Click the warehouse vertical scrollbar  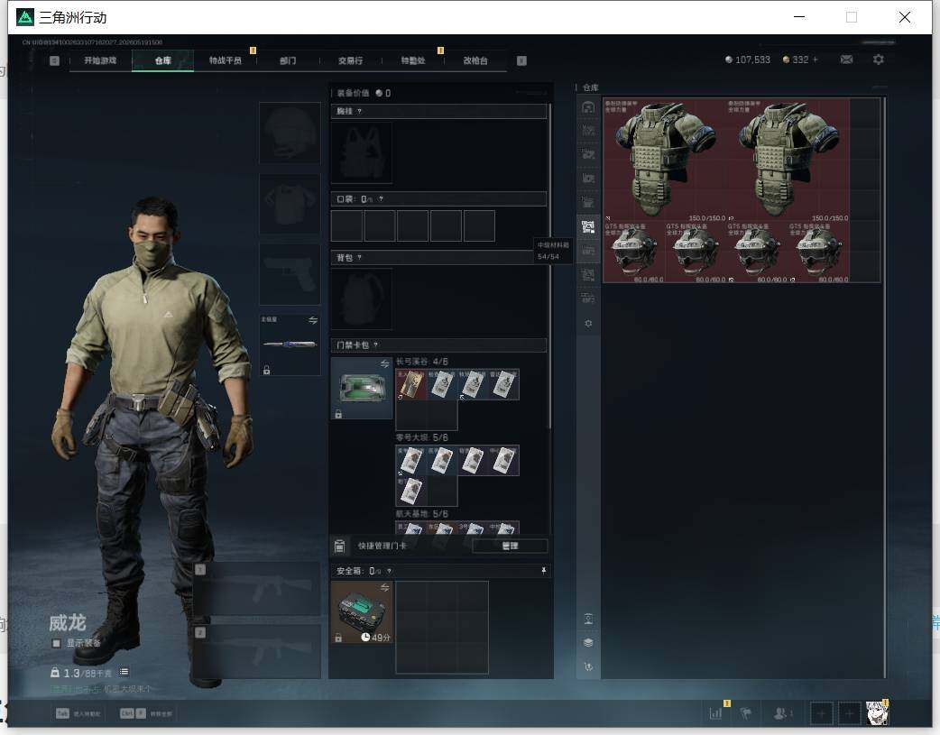point(884,387)
